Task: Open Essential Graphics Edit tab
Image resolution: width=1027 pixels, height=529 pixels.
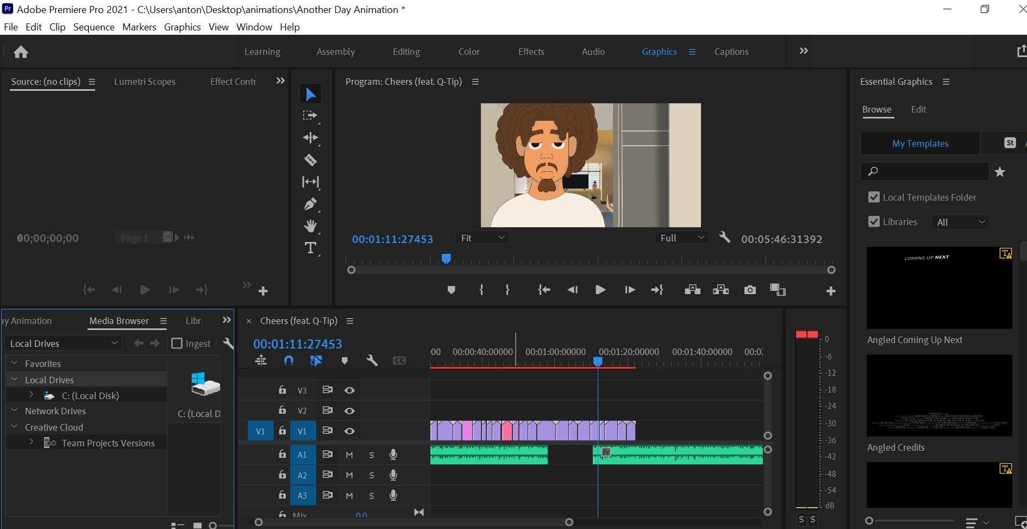Action: point(918,109)
